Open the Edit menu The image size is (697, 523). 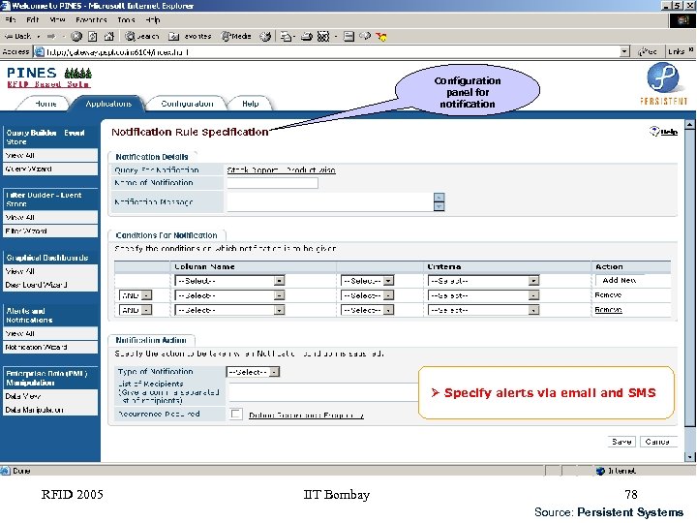[33, 19]
